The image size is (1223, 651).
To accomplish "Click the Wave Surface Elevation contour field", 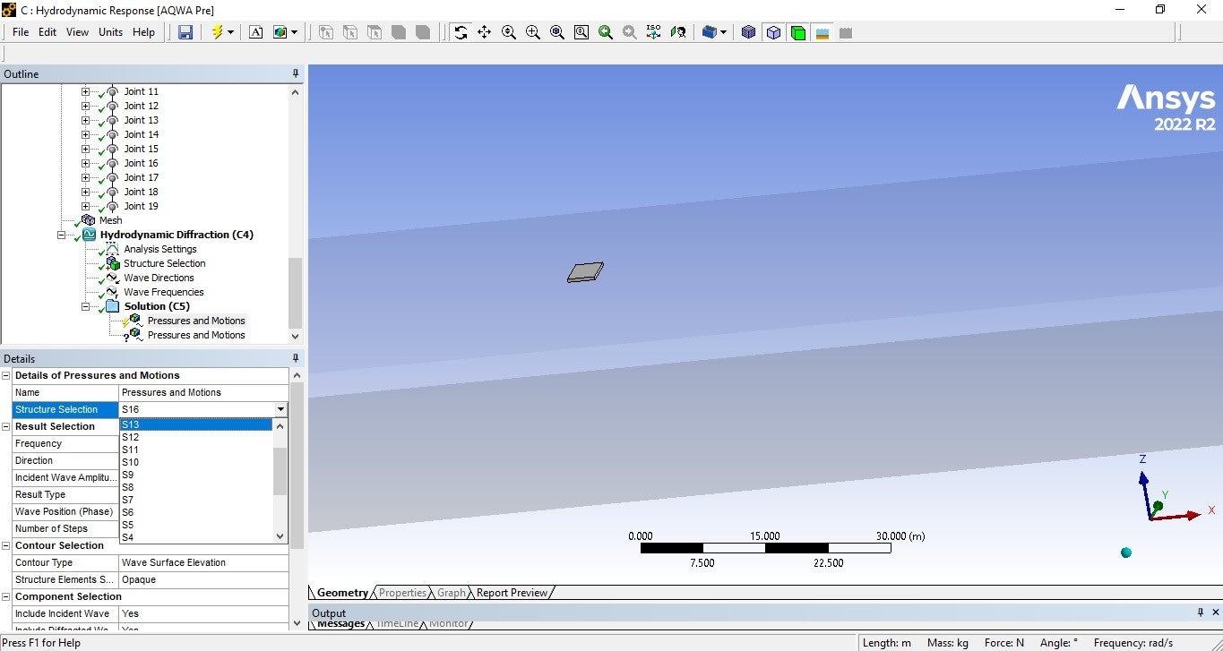I will (x=203, y=562).
